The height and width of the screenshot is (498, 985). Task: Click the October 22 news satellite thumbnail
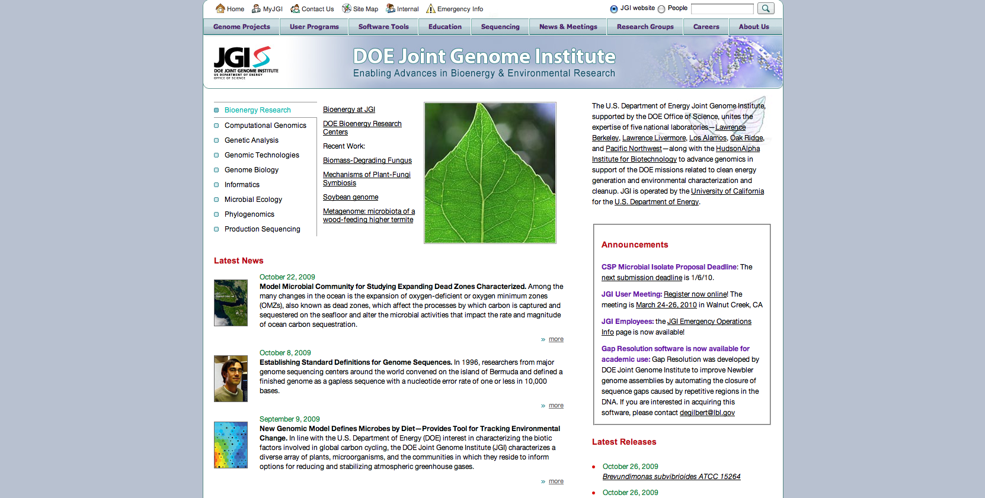(x=231, y=303)
